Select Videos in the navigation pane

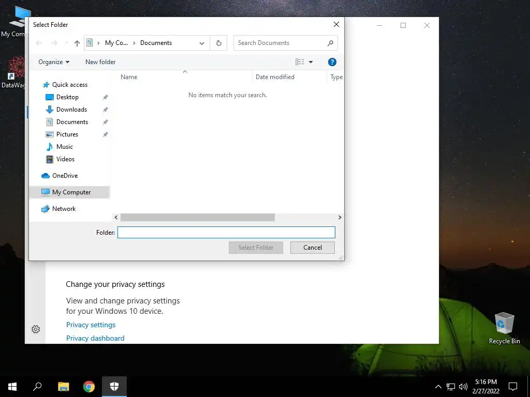tap(65, 159)
